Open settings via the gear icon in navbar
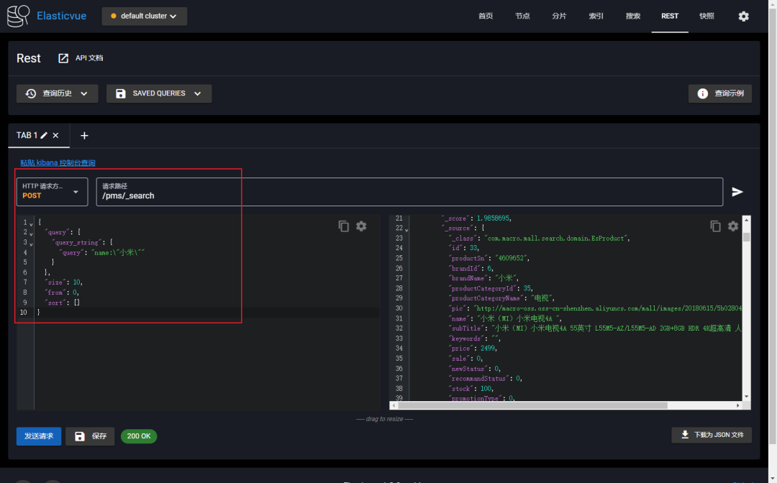777x483 pixels. tap(743, 17)
